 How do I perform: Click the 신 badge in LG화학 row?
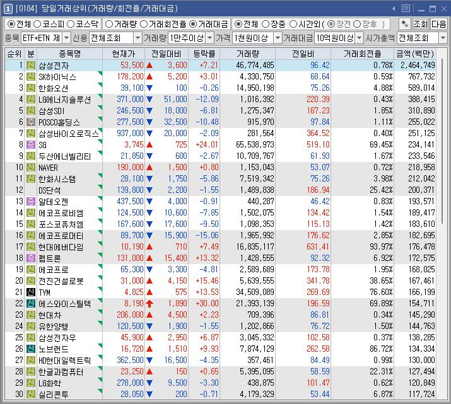(x=31, y=383)
